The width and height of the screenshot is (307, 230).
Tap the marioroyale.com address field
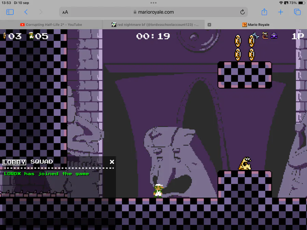point(153,12)
